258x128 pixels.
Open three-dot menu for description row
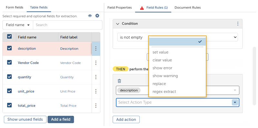96,49
